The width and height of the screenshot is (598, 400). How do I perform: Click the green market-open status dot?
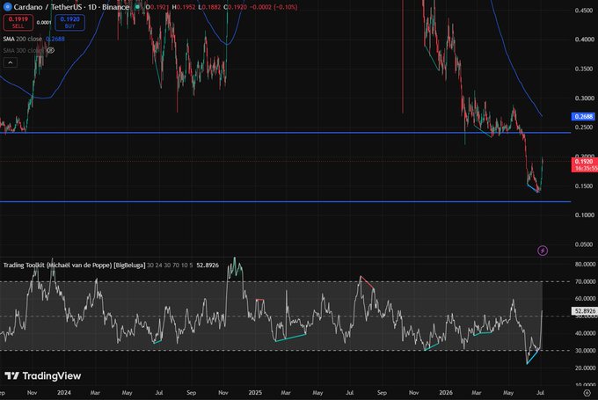coord(137,7)
